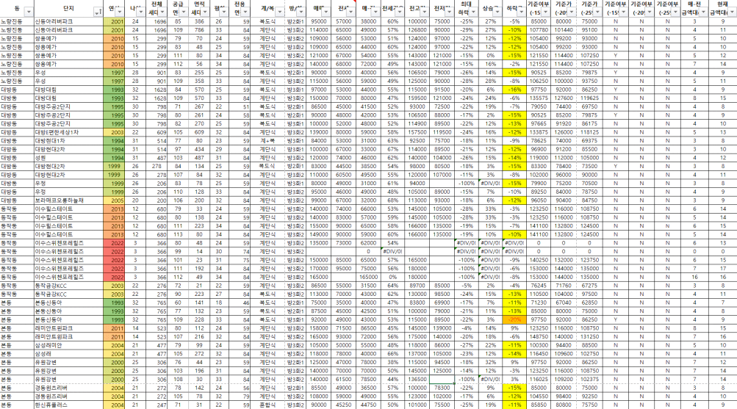737x409 pixels.
Task: Open the 전세가율 column filter dropdown
Action: pyautogui.click(x=399, y=12)
